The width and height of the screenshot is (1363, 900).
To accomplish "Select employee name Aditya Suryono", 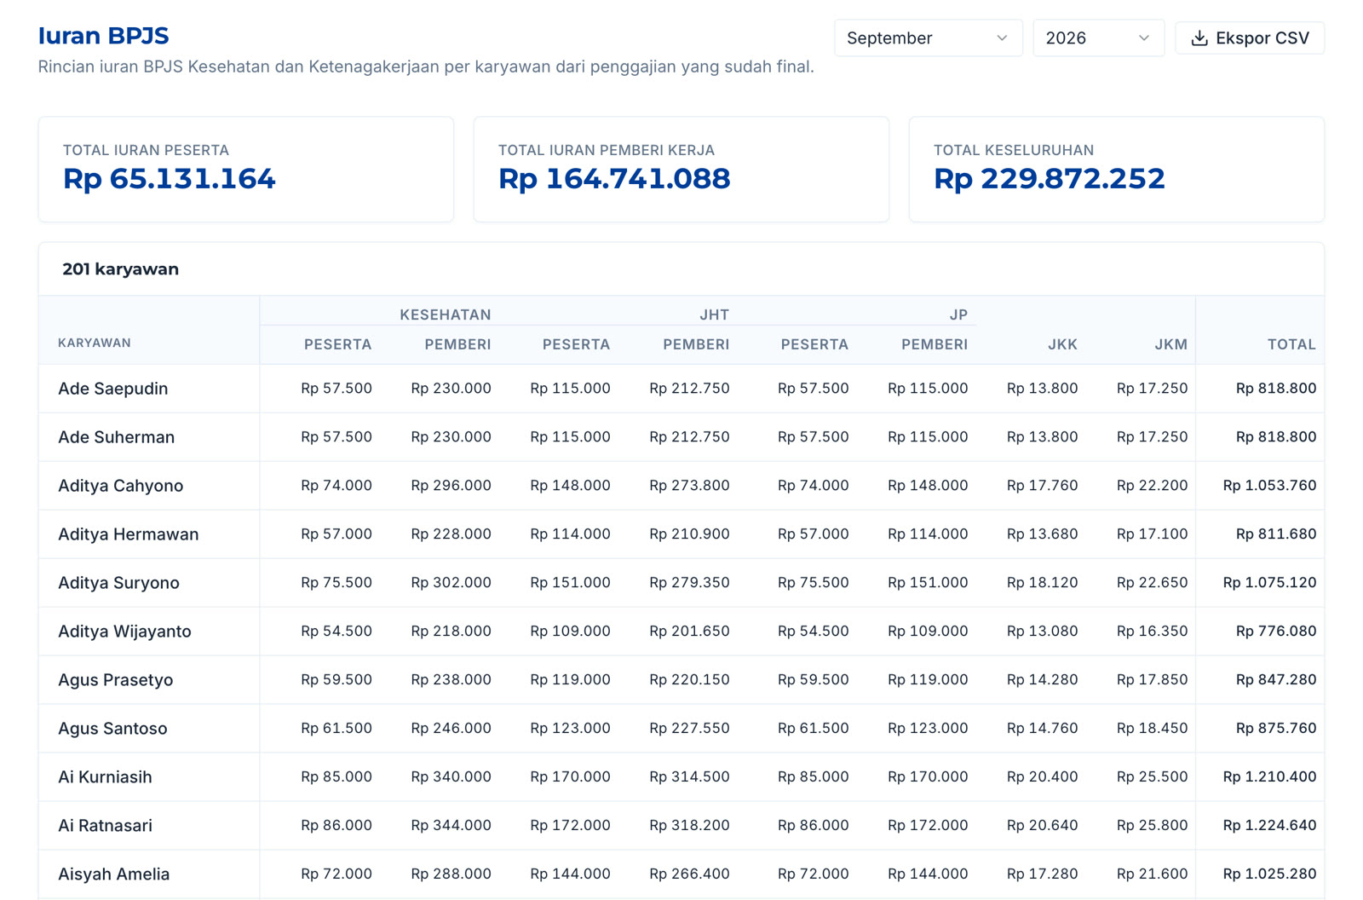I will 118,583.
